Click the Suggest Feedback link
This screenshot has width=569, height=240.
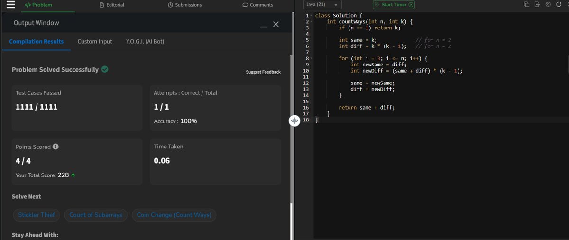pyautogui.click(x=263, y=72)
